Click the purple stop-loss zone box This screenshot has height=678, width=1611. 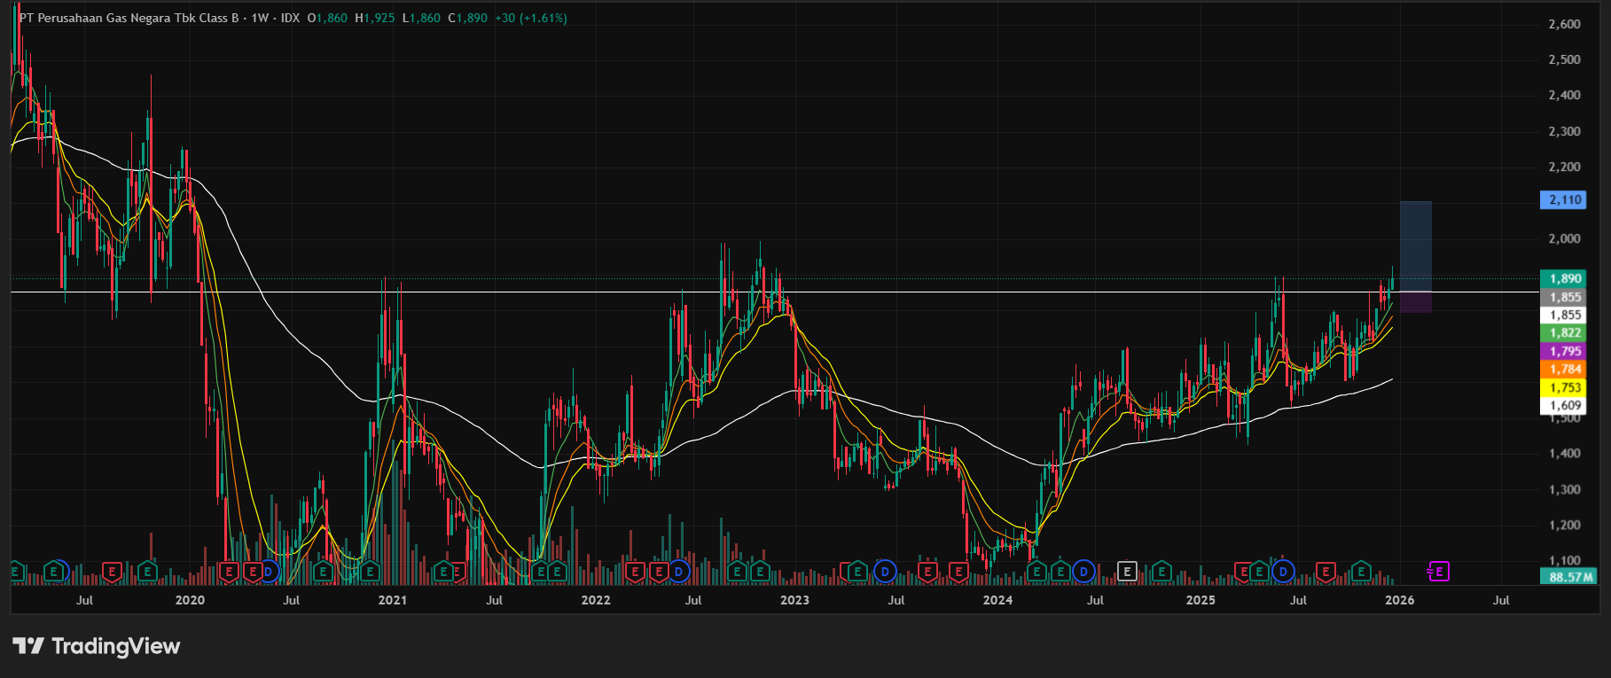pos(1415,301)
